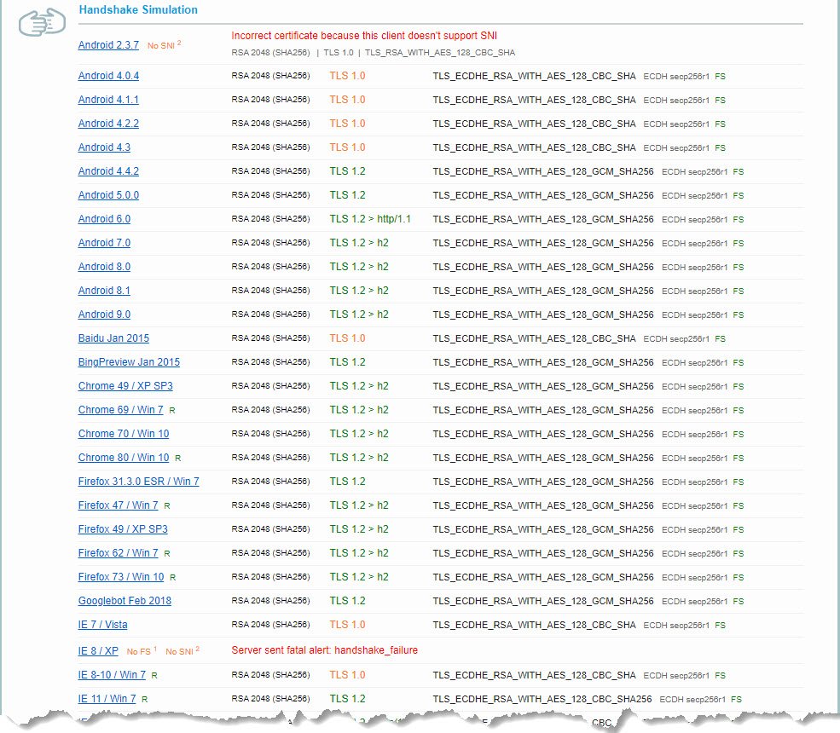
Task: Open the Android 4.0.4 client link
Action: coord(108,76)
